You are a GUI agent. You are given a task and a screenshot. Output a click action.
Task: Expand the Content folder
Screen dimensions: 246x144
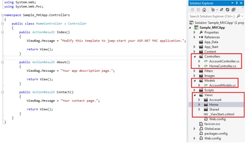click(195, 51)
